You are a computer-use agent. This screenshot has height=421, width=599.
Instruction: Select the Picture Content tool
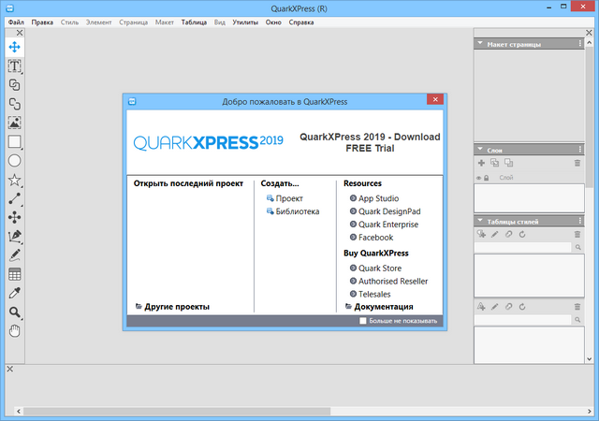(x=15, y=123)
